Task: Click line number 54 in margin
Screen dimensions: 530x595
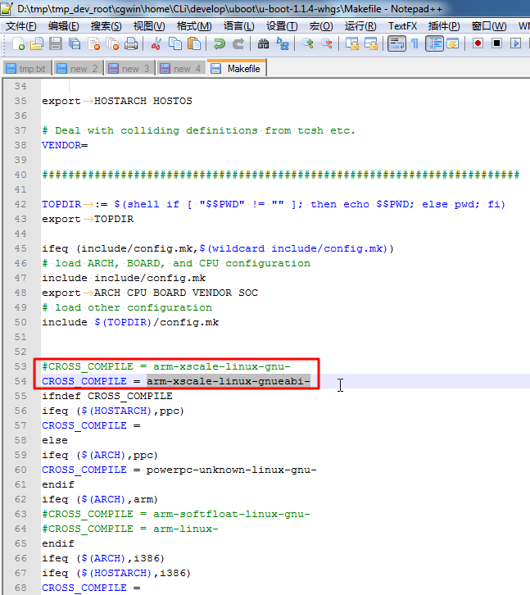Action: tap(20, 381)
